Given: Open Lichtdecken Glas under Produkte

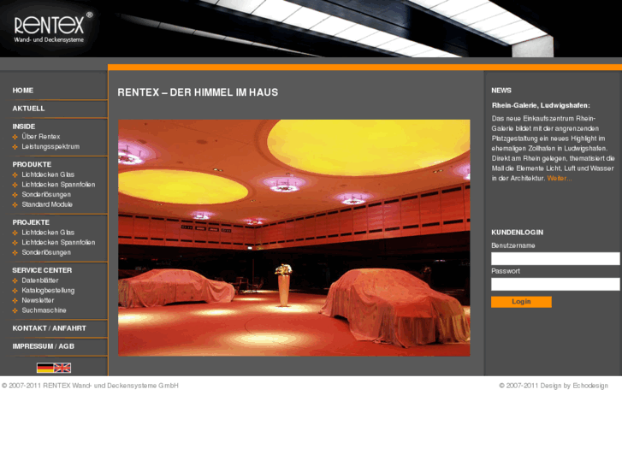Looking at the screenshot, I should 48,174.
